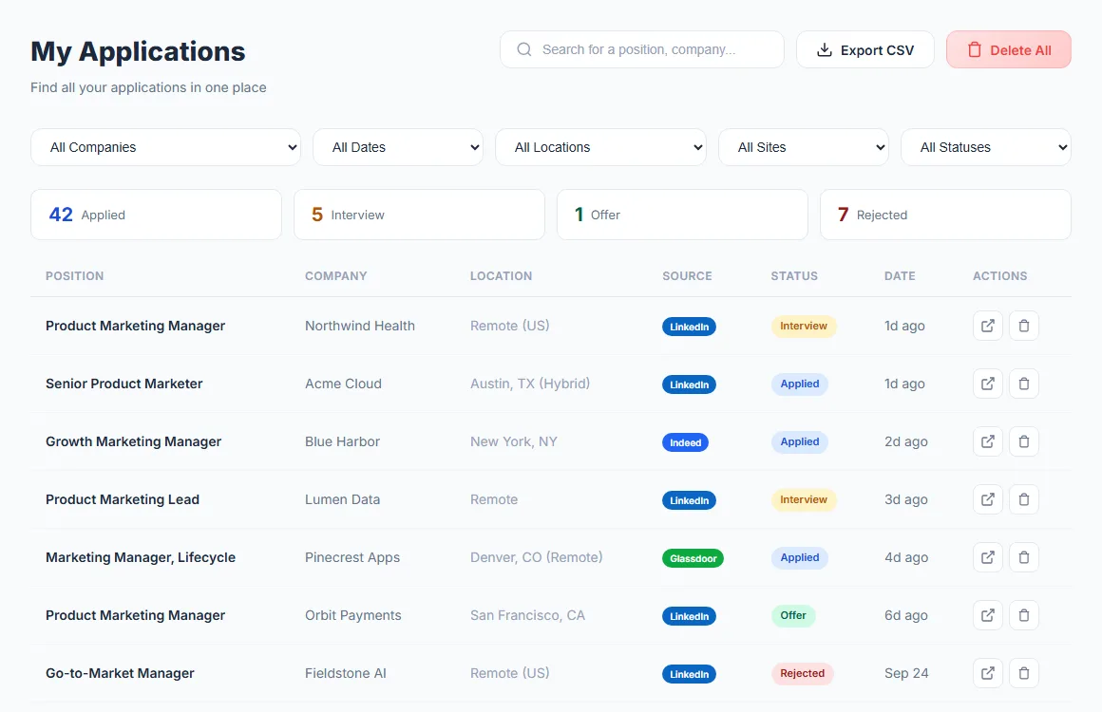
Task: Select the 42 Applied summary card
Action: pos(156,215)
